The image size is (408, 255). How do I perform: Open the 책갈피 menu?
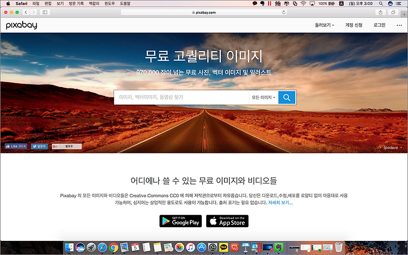[94, 3]
